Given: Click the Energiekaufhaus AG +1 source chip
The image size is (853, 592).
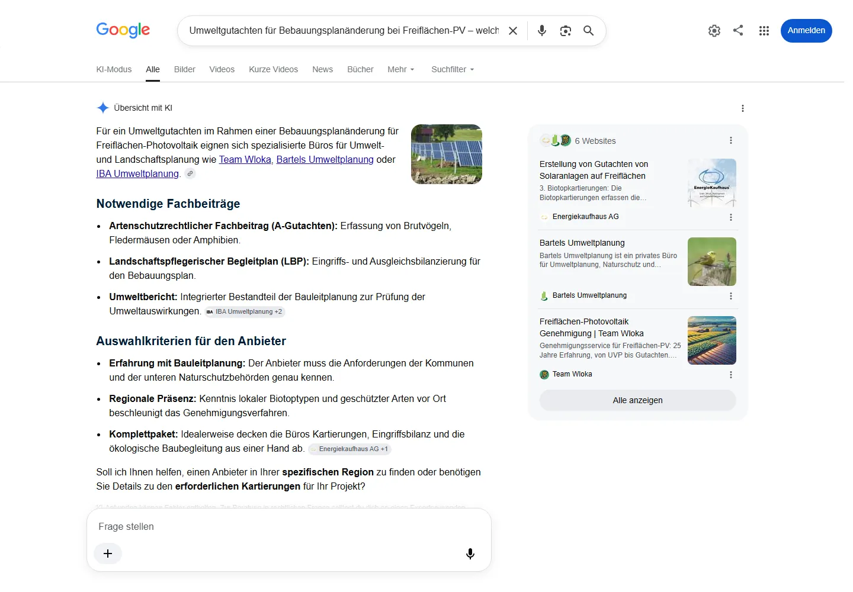Looking at the screenshot, I should pyautogui.click(x=349, y=449).
